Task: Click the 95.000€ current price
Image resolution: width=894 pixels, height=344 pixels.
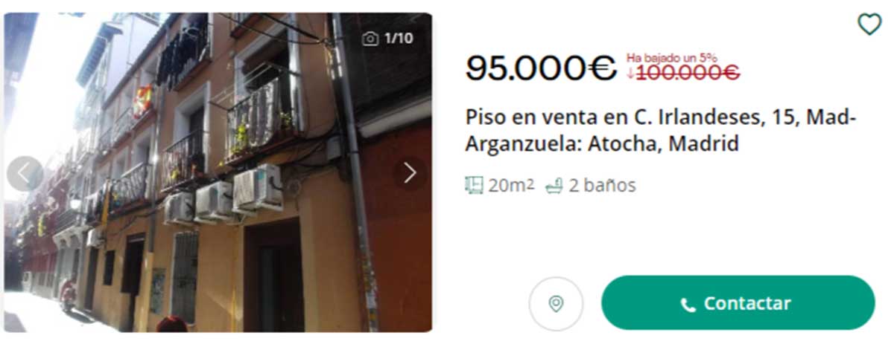Action: (x=541, y=69)
